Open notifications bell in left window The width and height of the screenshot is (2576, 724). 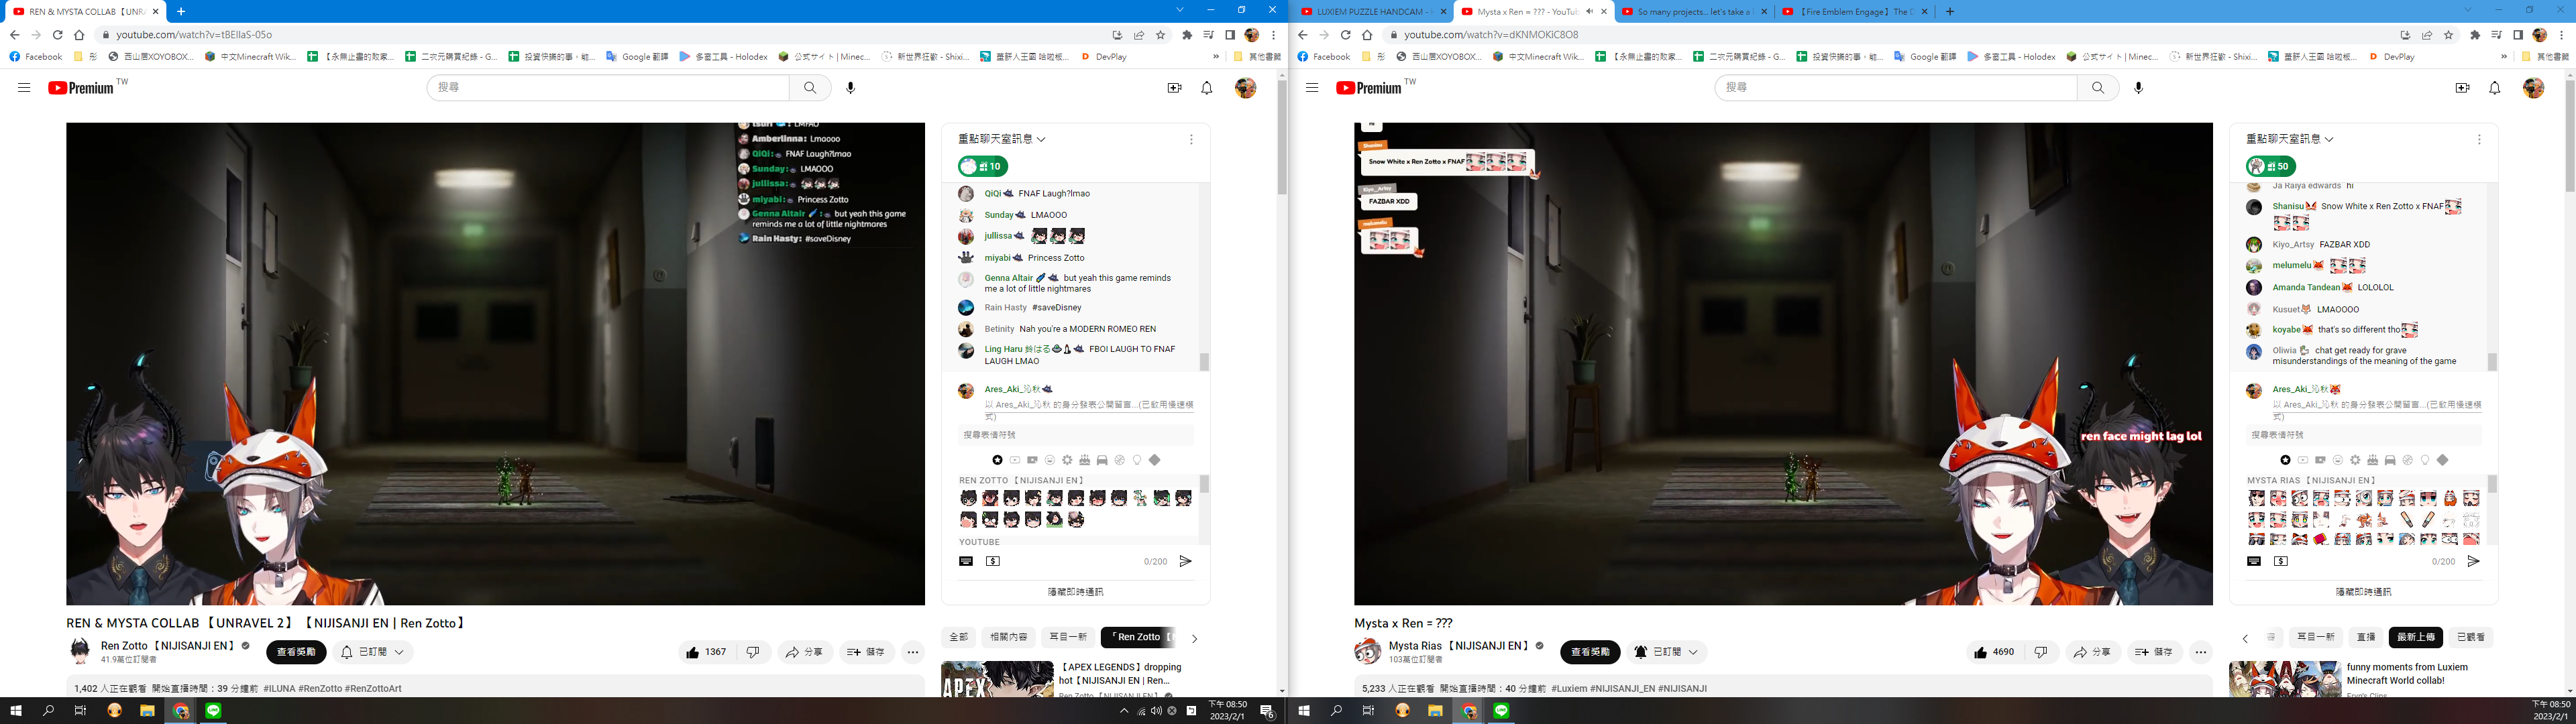click(x=1206, y=88)
